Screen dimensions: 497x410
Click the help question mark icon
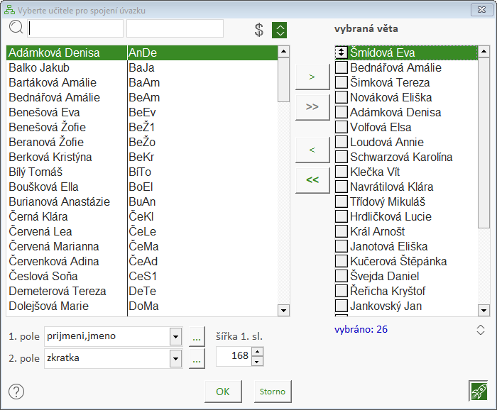[16, 392]
